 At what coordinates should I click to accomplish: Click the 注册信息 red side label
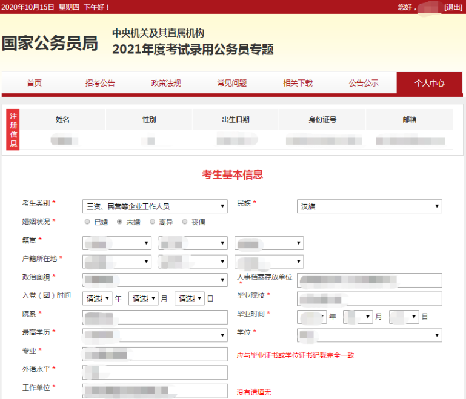click(x=13, y=130)
